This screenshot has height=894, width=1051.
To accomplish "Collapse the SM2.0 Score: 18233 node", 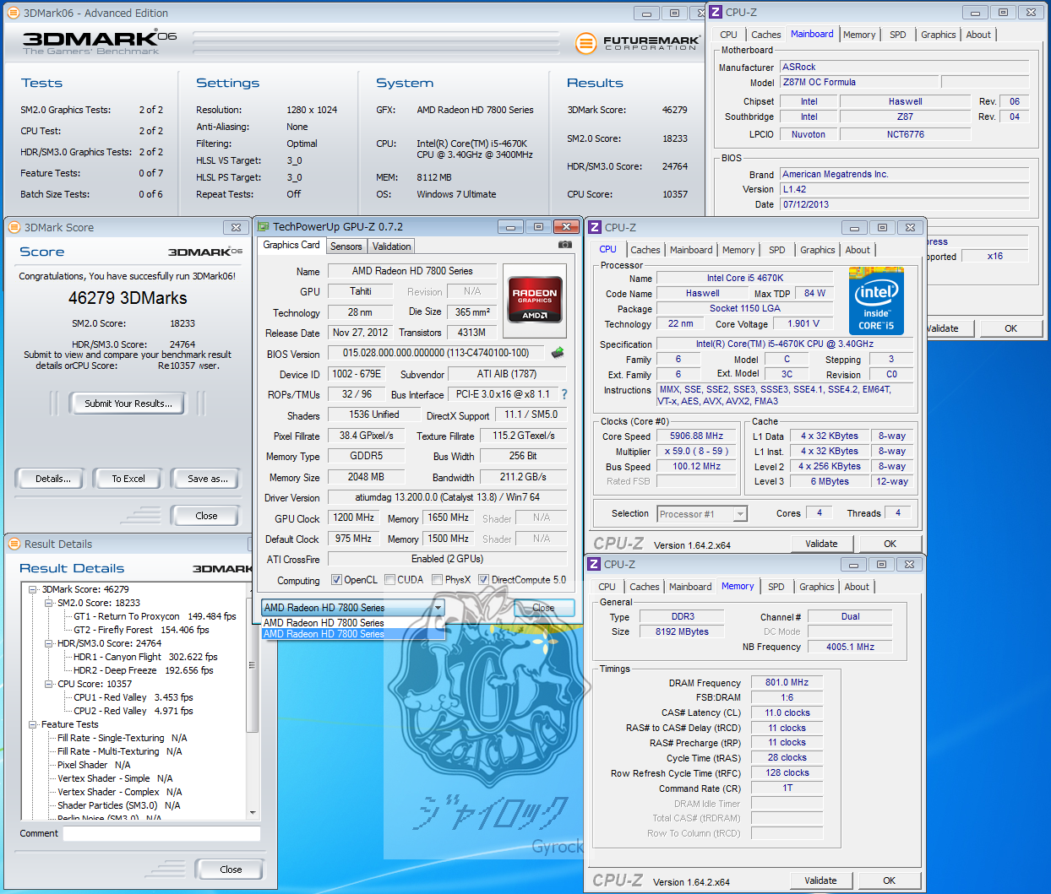I will pyautogui.click(x=48, y=603).
